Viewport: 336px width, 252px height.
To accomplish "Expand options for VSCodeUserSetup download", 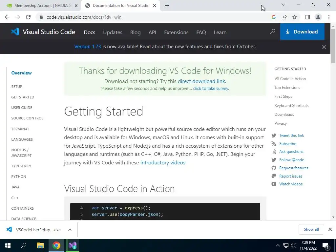I will tap(70, 230).
